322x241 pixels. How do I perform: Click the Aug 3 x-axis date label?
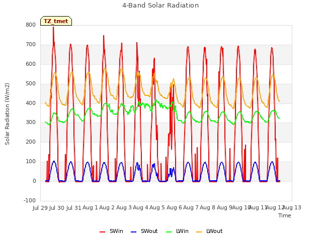click(124, 208)
